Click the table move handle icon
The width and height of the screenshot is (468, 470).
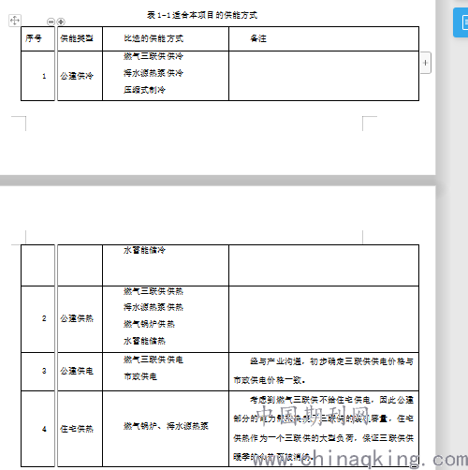click(x=15, y=21)
